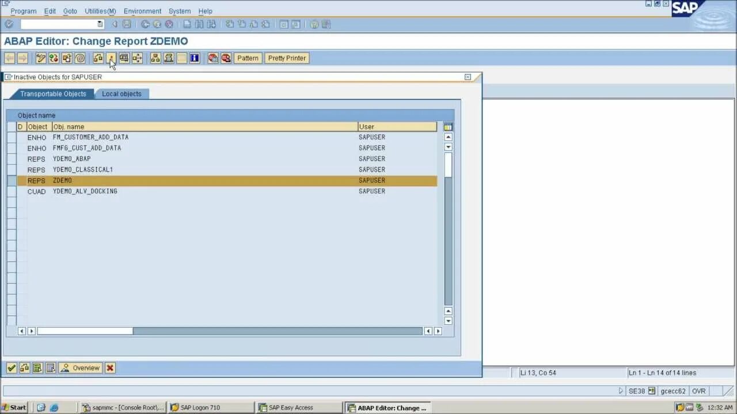This screenshot has height=414, width=737.
Task: Toggle the row selector for YDEMO_ABAP
Action: click(x=12, y=159)
